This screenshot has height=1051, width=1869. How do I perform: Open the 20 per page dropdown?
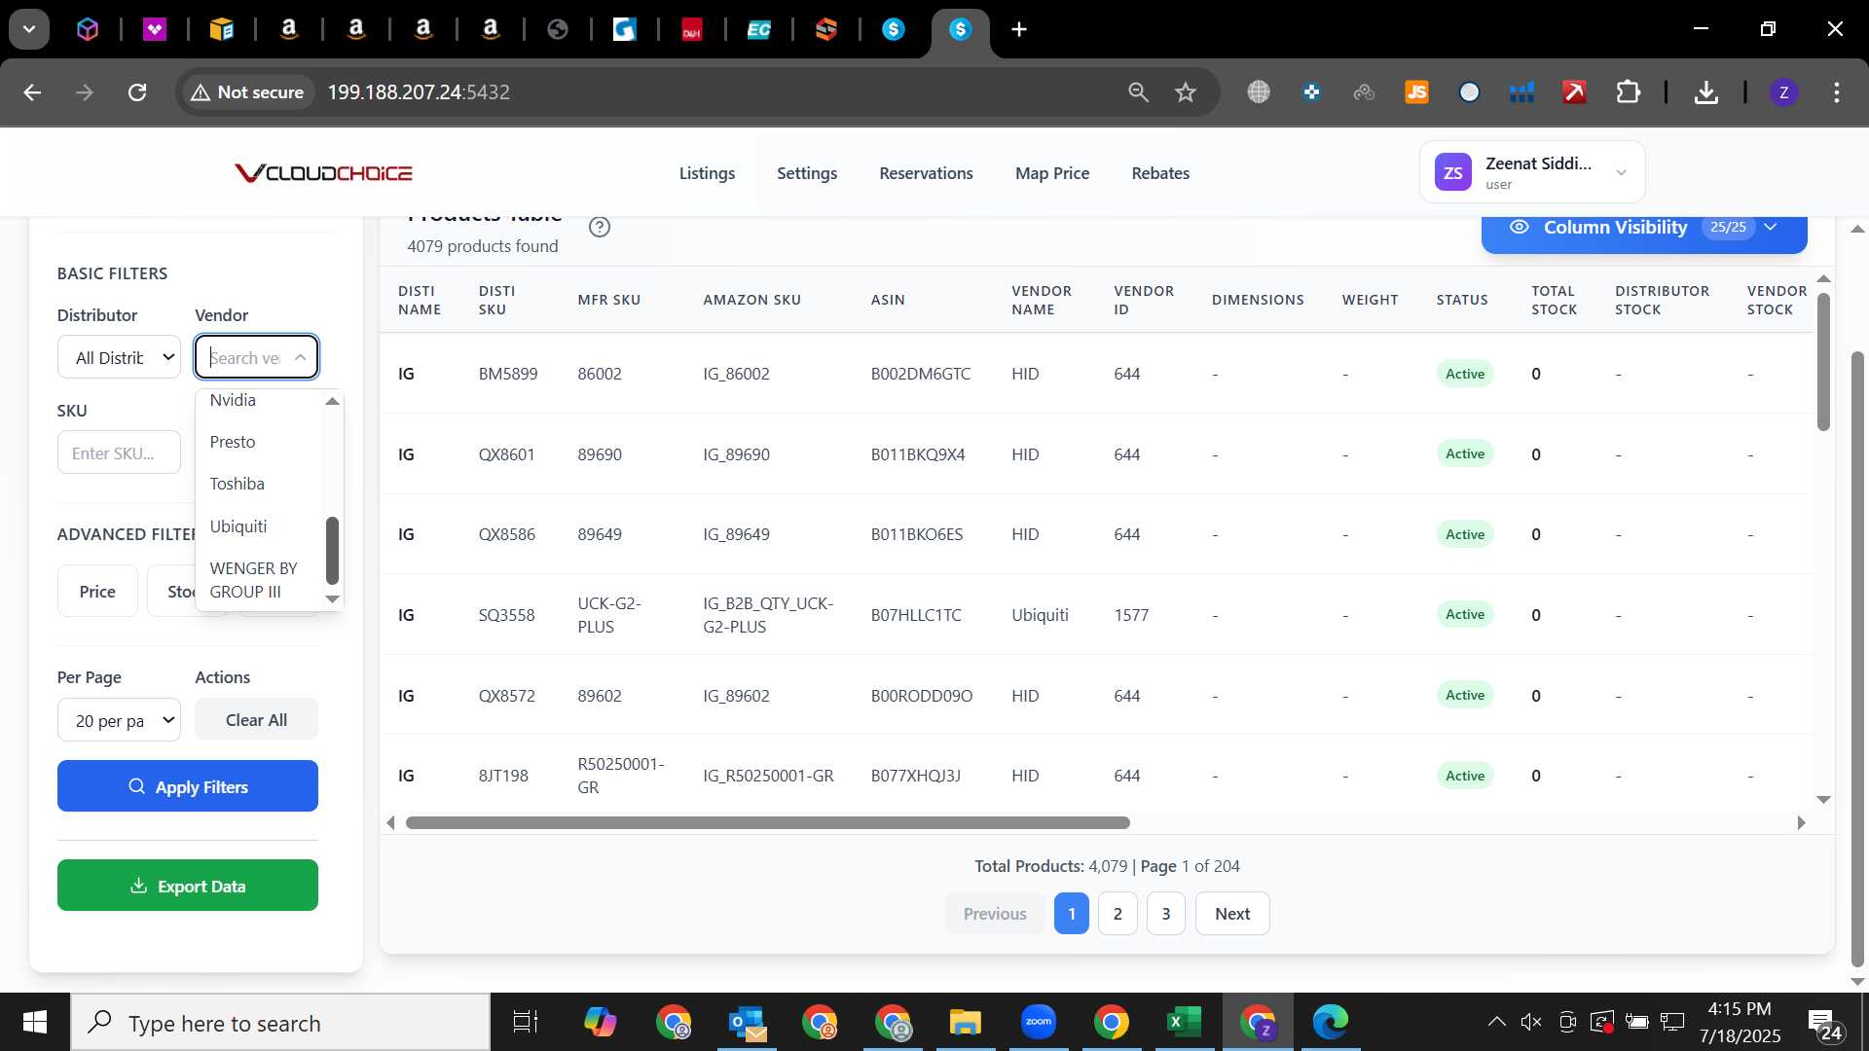pyautogui.click(x=119, y=720)
